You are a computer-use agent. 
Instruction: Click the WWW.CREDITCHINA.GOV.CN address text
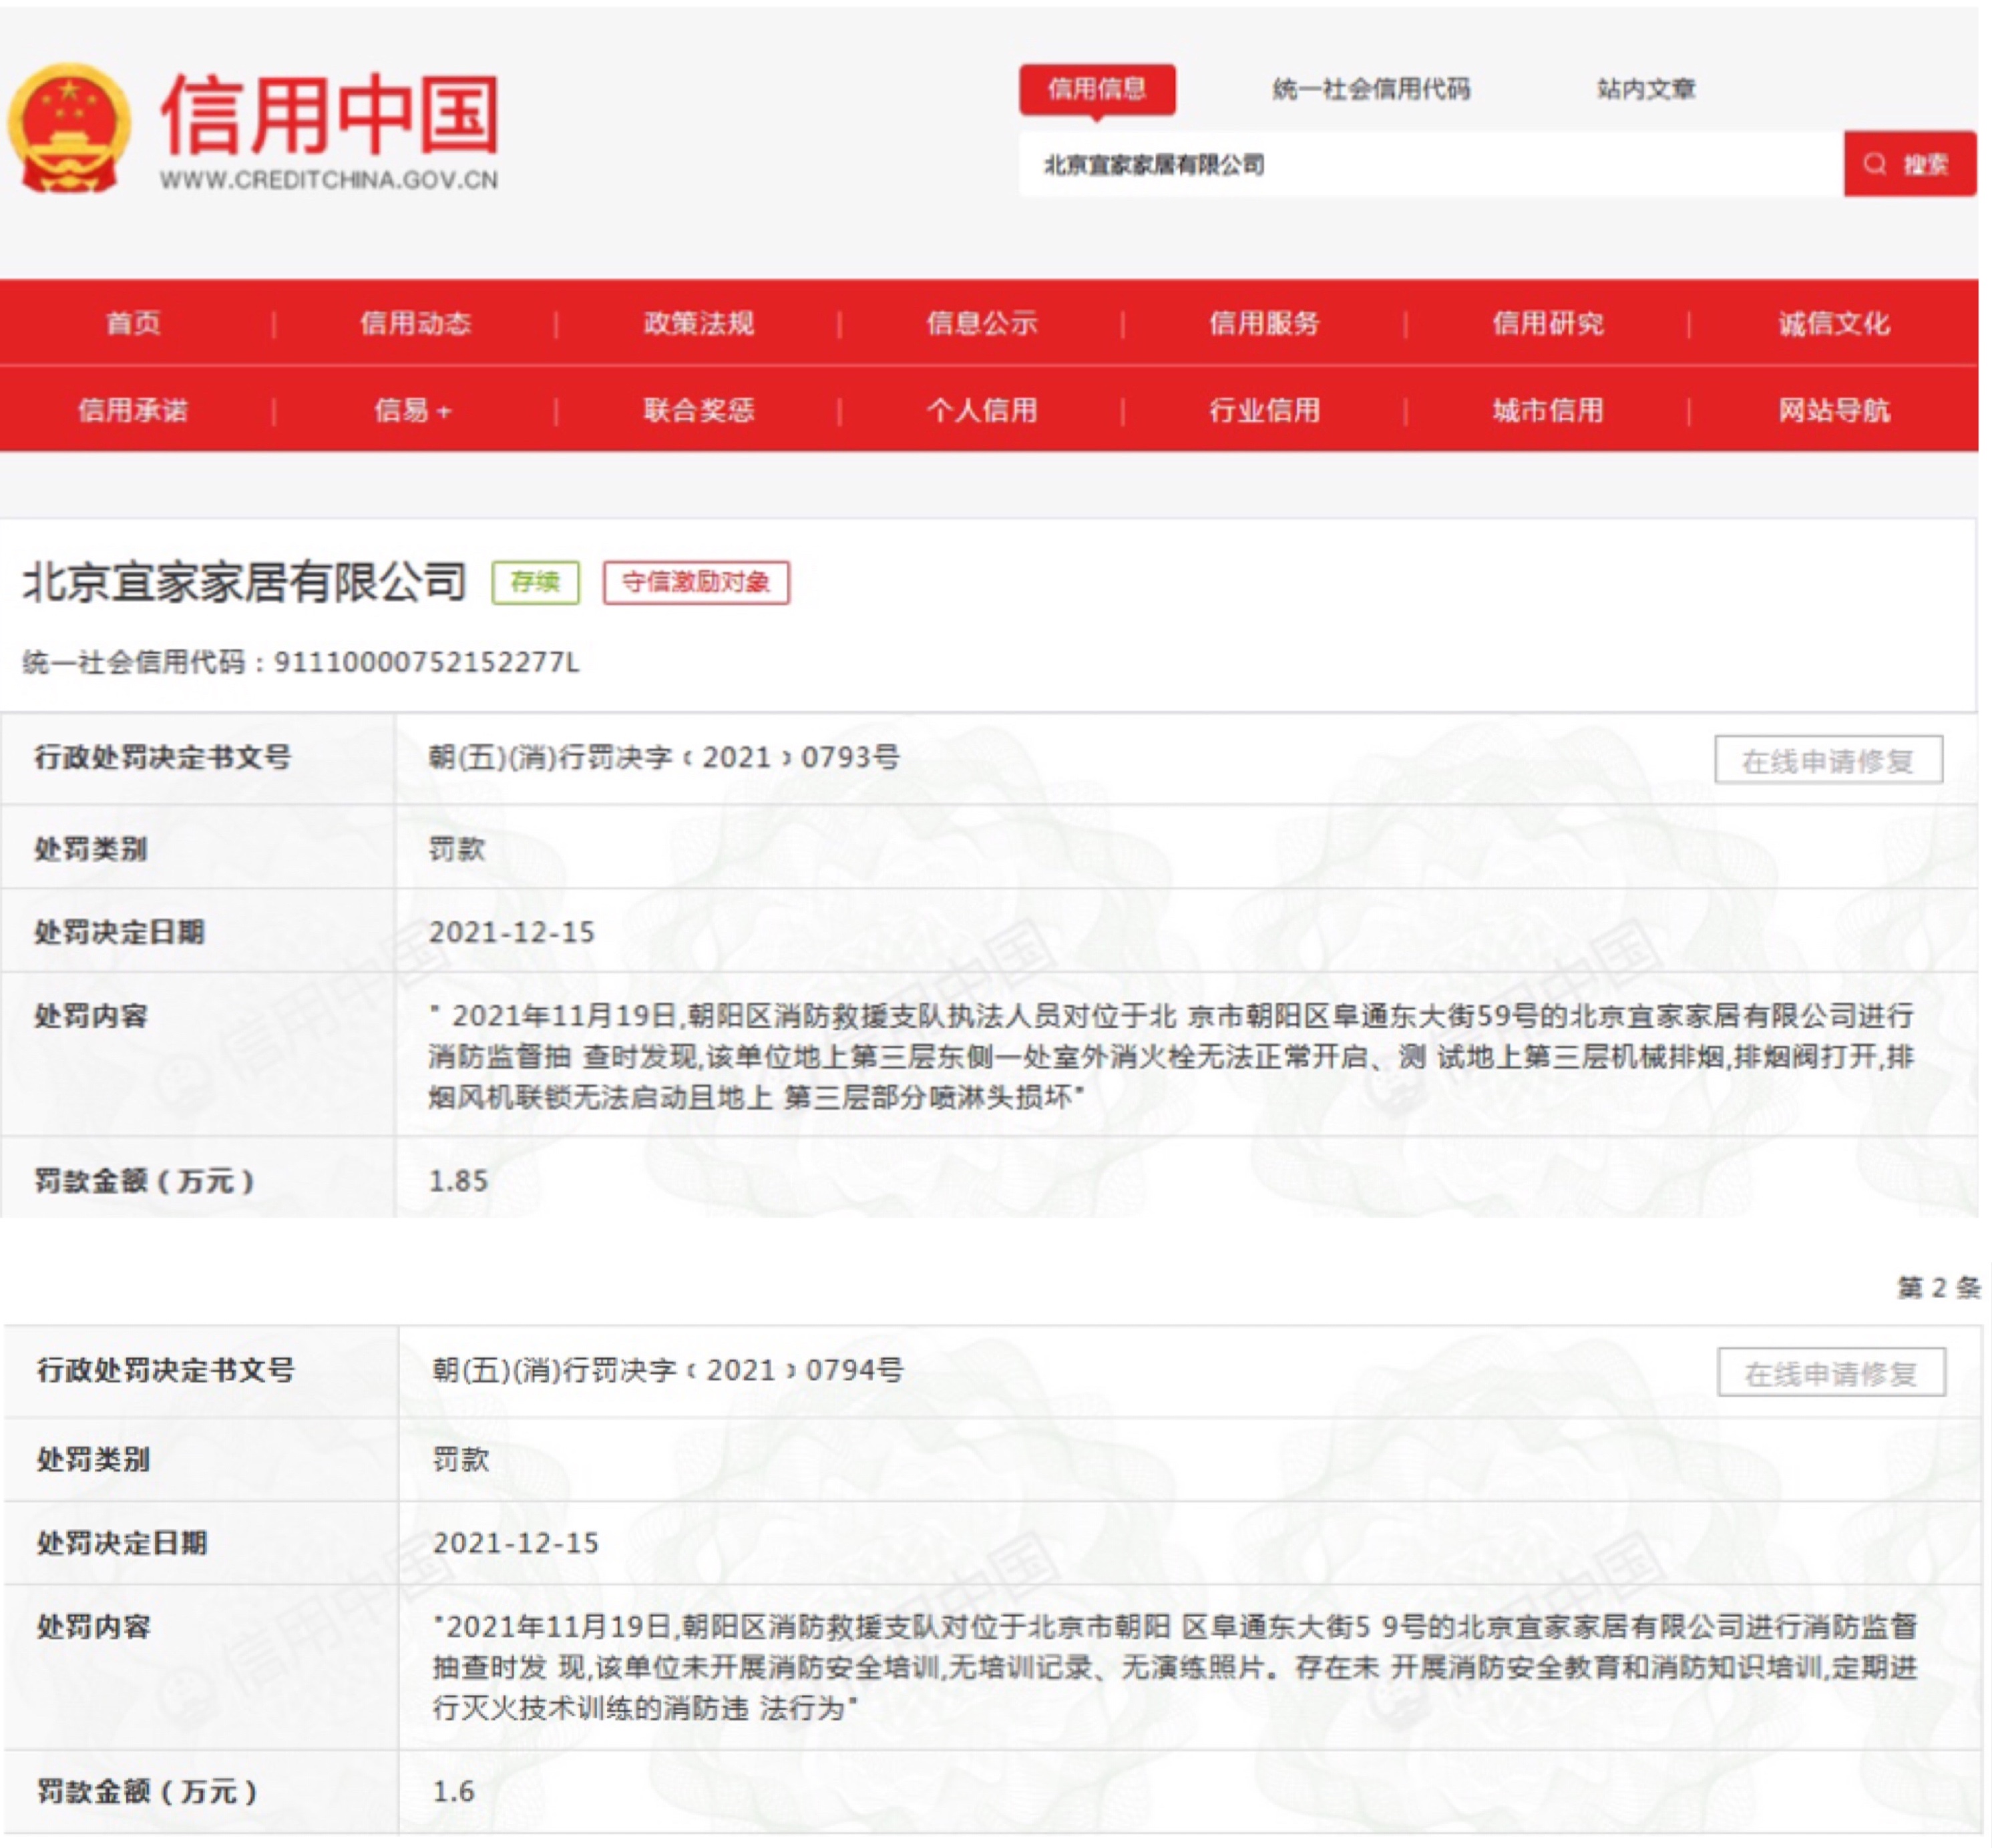[329, 180]
